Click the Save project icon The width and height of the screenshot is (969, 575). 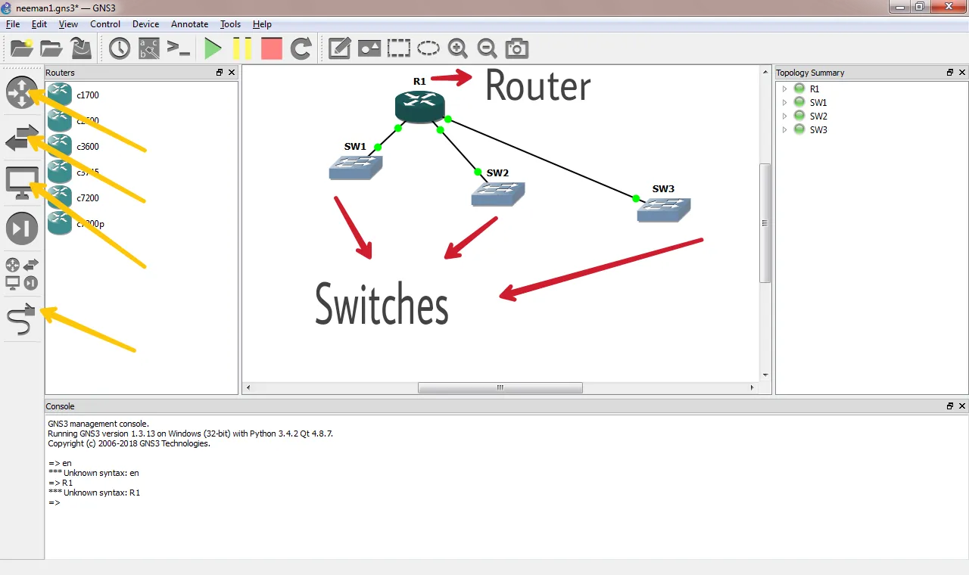[x=81, y=49]
